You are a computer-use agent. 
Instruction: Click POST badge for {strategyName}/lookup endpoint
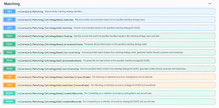tap(9, 36)
